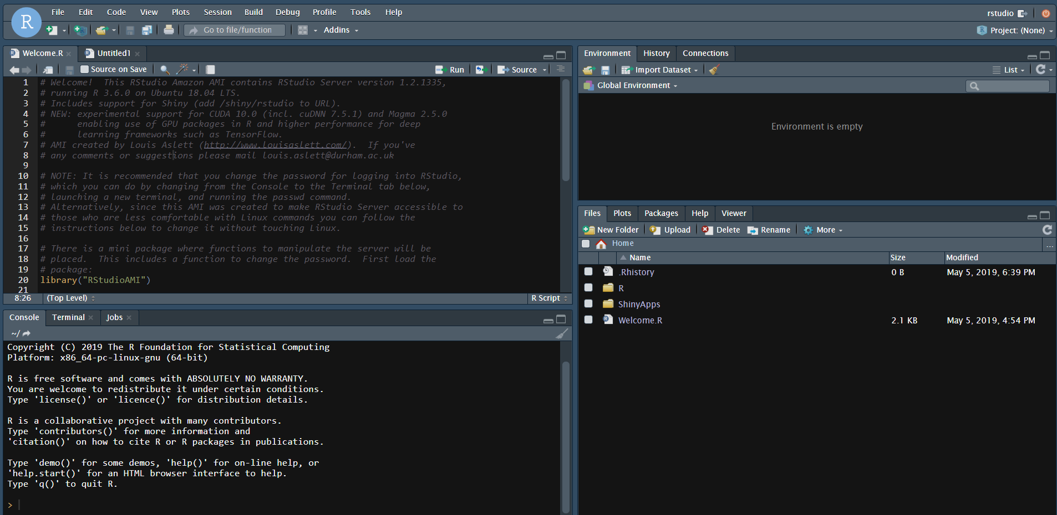Select the Welcome.R file checkbox
Image resolution: width=1057 pixels, height=515 pixels.
[588, 320]
